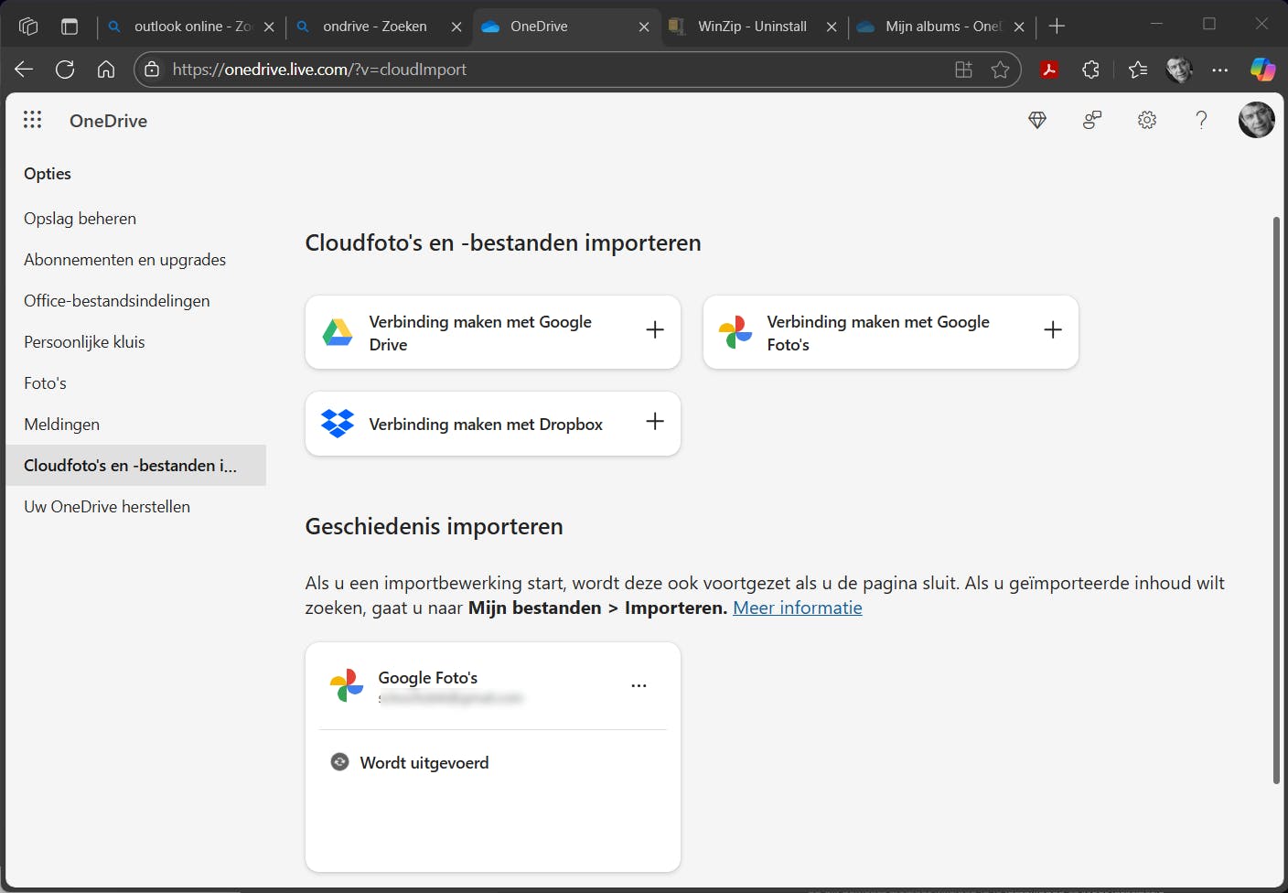Click the Adobe Acrobat icon in the browser toolbar

click(1049, 69)
